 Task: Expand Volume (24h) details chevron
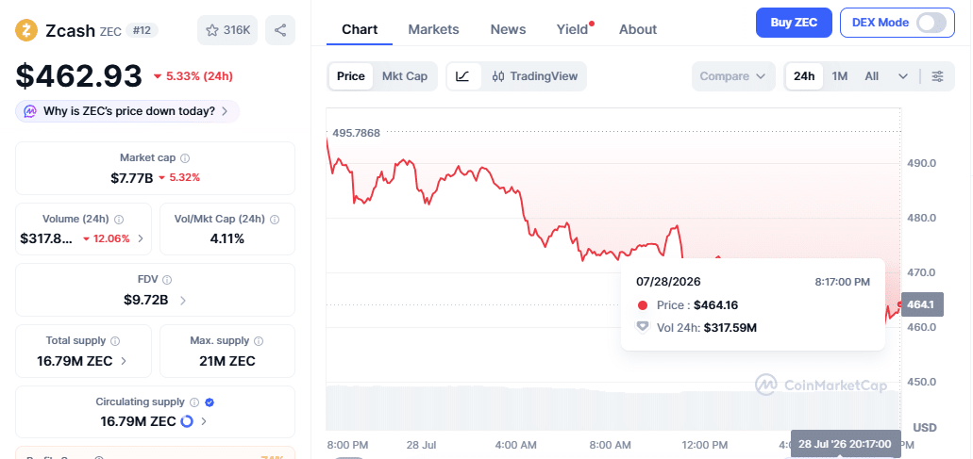141,238
